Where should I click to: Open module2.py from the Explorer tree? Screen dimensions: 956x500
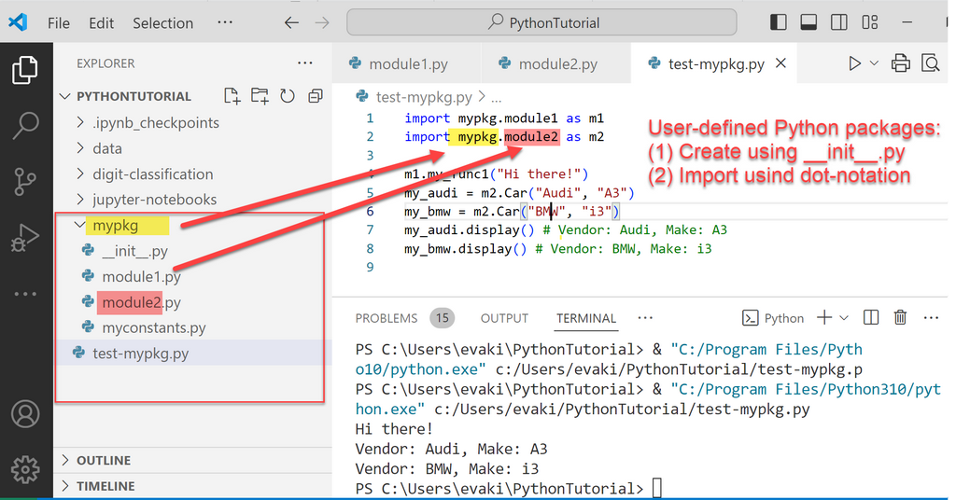coord(141,302)
